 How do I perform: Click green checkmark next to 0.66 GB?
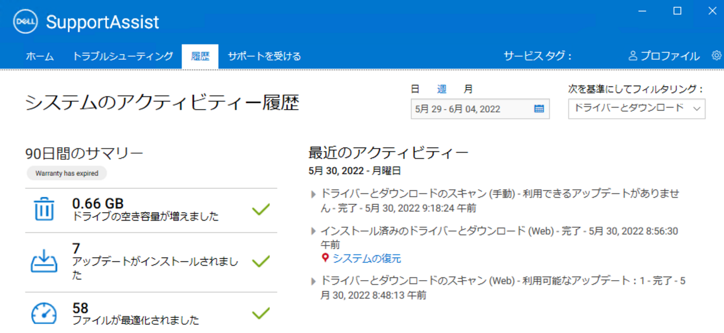point(261,209)
